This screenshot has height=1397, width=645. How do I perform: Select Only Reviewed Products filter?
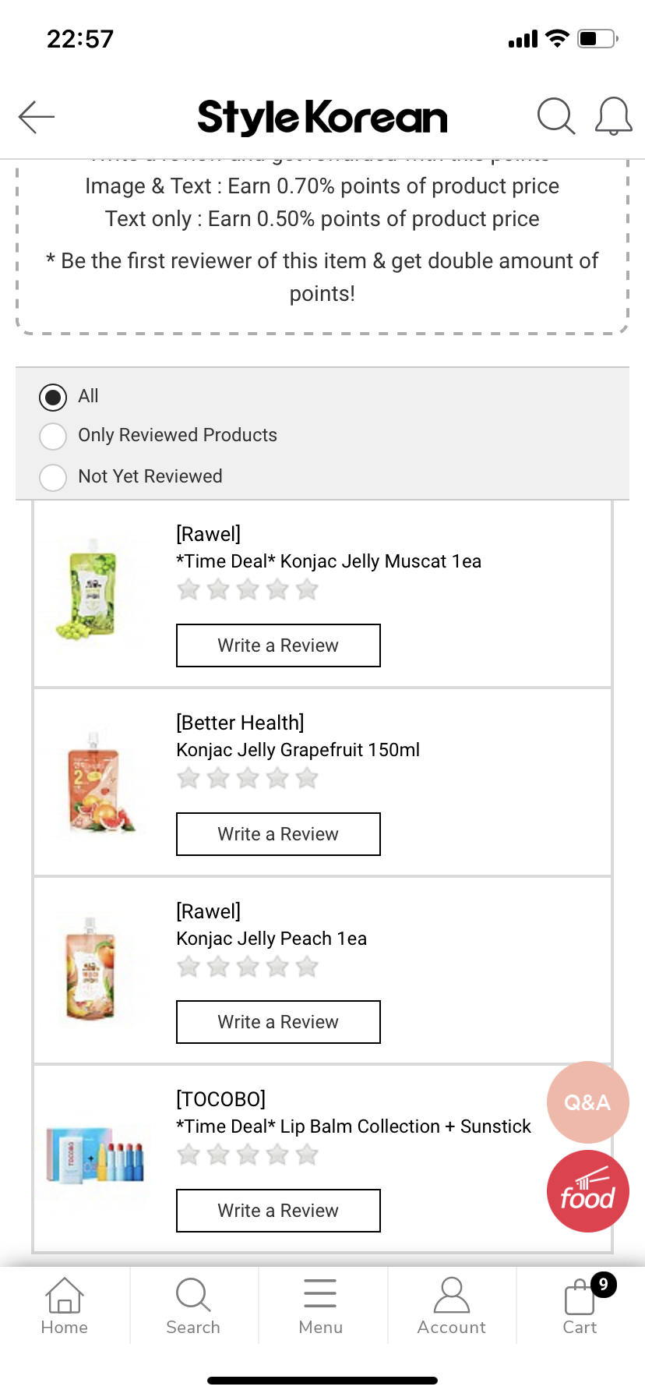point(53,436)
